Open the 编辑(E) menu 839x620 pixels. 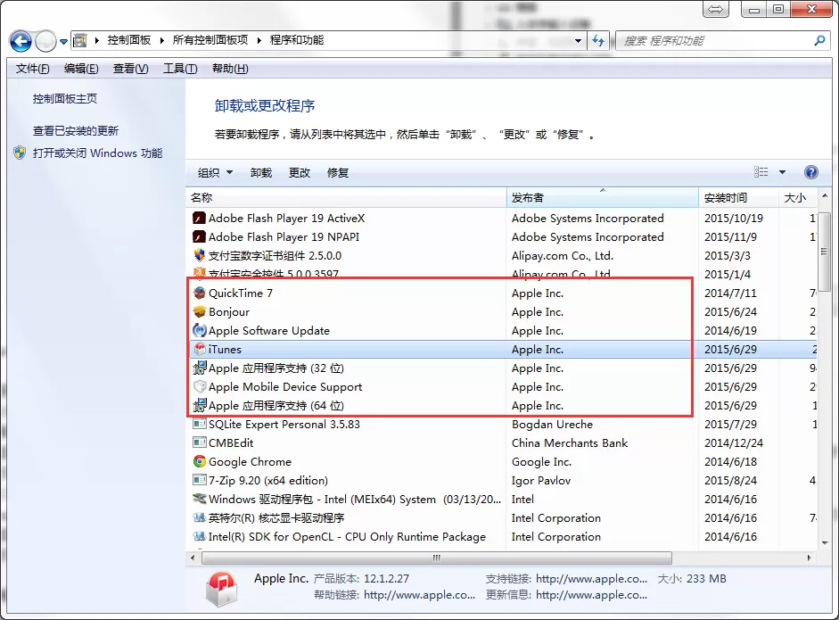[81, 69]
